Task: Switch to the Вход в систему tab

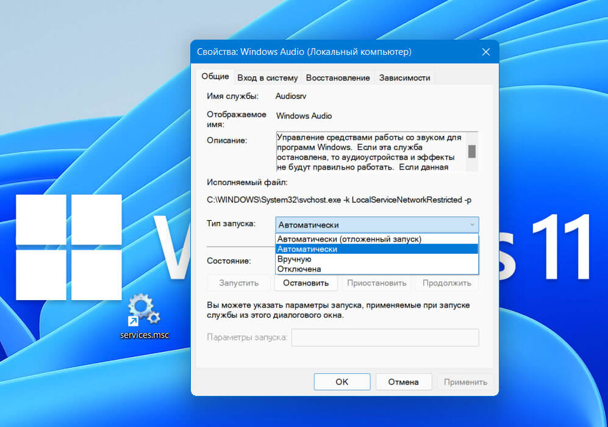Action: coord(268,78)
